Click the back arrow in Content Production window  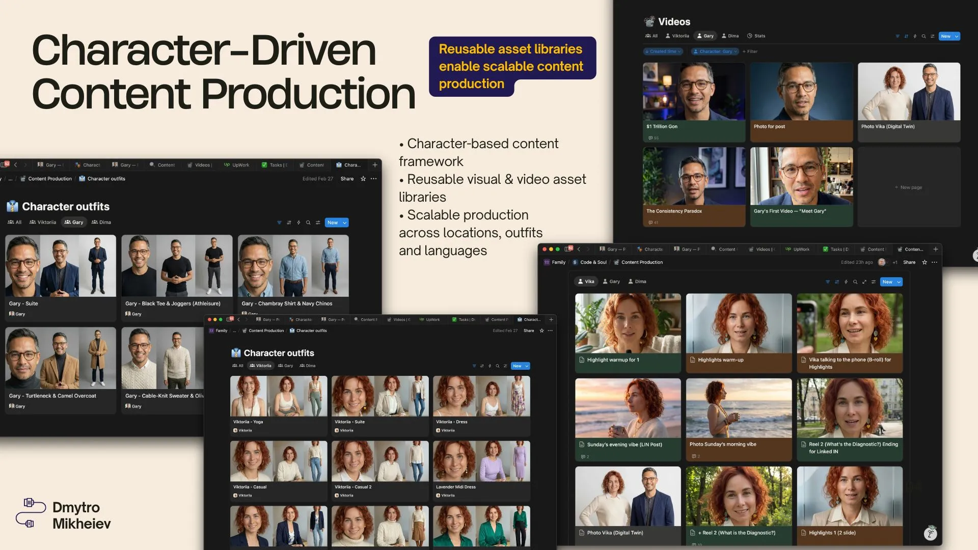pos(579,249)
